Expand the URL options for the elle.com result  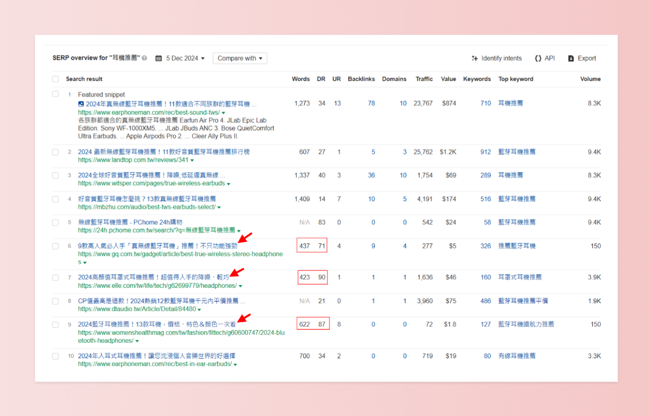pos(241,286)
